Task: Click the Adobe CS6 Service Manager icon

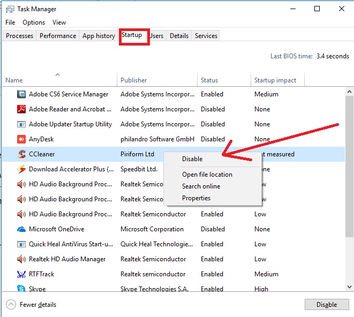Action: [21, 94]
